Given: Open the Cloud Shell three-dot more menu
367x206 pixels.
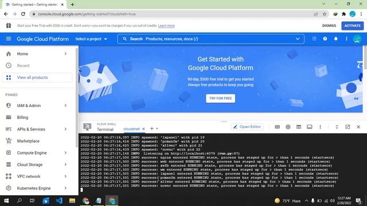Looking at the screenshot, I should click(320, 127).
